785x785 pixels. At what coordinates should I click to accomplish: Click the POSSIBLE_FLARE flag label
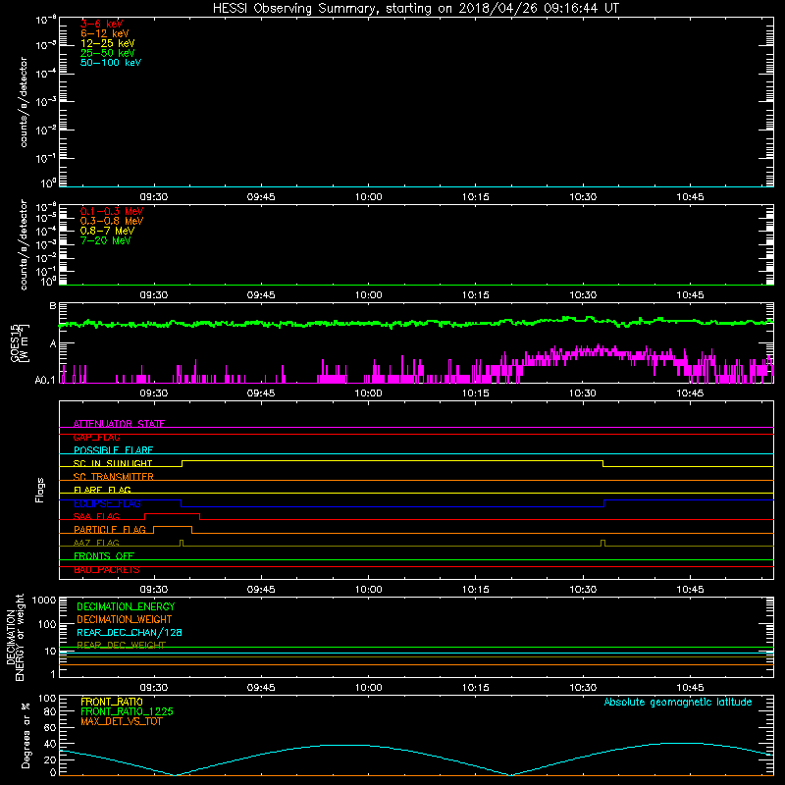pyautogui.click(x=113, y=450)
